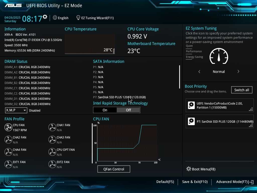
Task: Click the Advanced Mode exit arrow icon
Action: tap(251, 182)
